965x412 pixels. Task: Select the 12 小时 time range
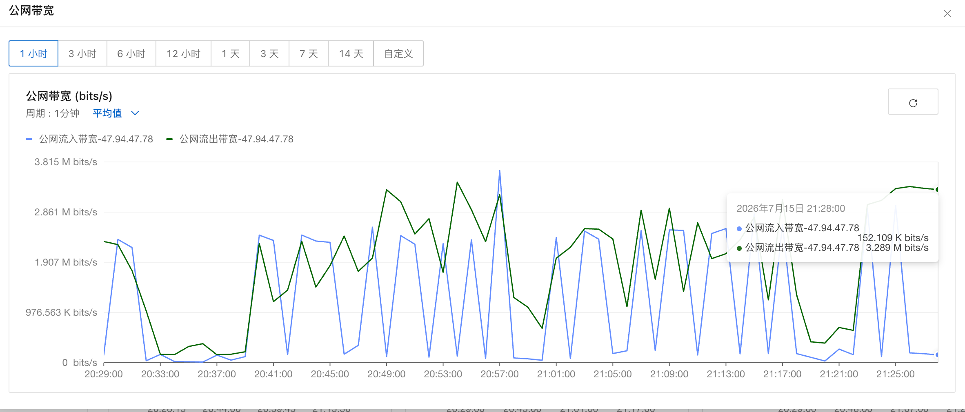click(x=184, y=53)
